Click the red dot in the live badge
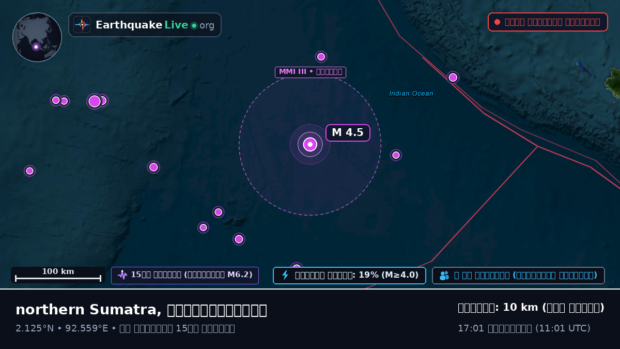 point(497,22)
